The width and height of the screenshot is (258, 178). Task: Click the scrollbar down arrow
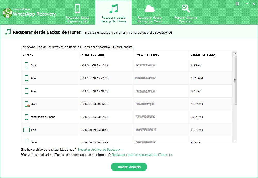235,141
